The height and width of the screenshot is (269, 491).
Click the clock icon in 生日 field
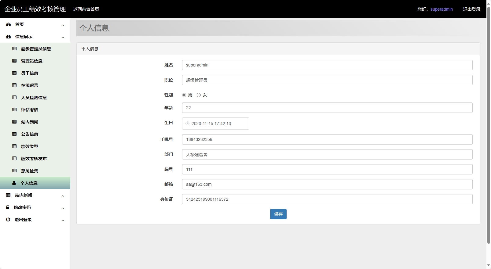pyautogui.click(x=188, y=124)
